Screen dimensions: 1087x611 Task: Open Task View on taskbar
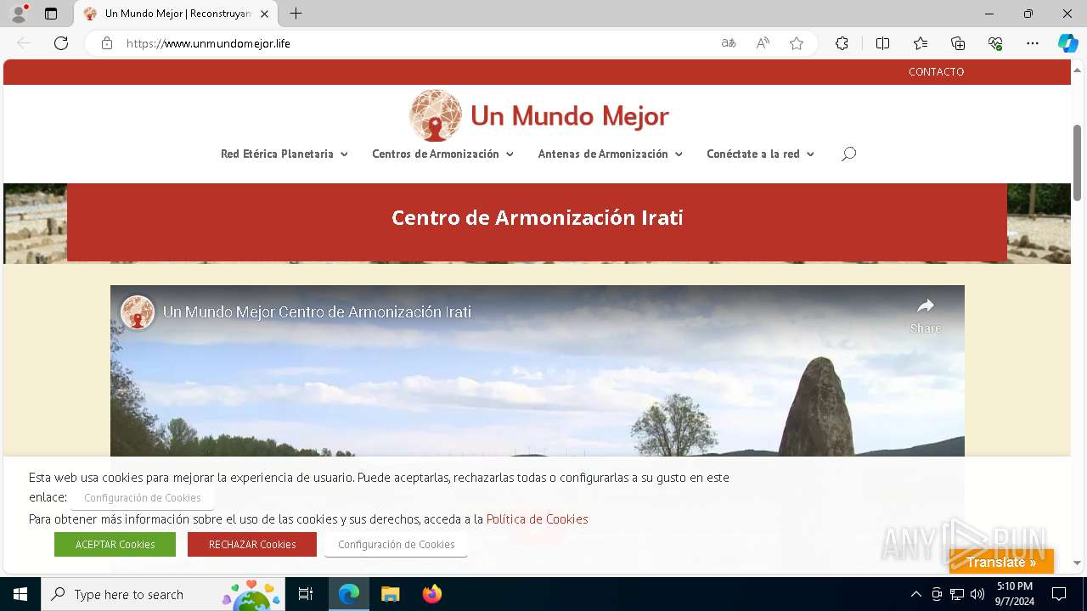coord(306,594)
